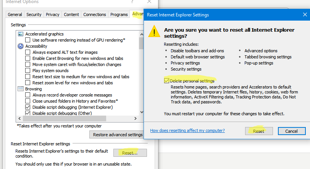This screenshot has width=310, height=169.
Task: Click the Browsing category icon
Action: [21, 89]
